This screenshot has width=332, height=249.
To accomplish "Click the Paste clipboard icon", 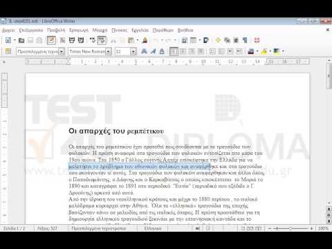I will coord(131,41).
